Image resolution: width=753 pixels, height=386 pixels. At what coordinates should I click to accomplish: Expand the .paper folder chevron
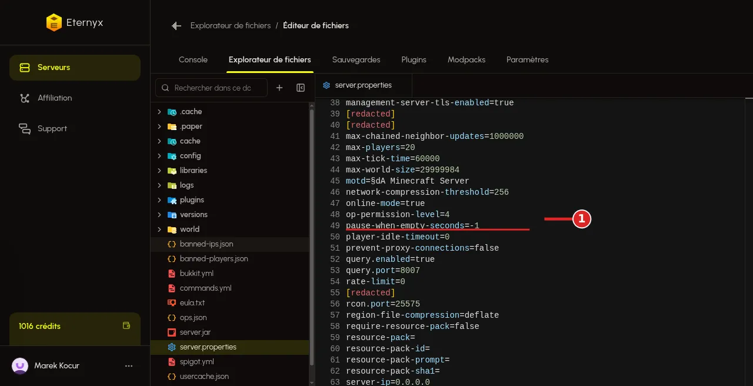[x=159, y=127]
